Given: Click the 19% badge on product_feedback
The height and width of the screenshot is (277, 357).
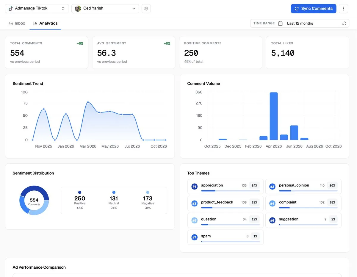Looking at the screenshot, I should click(254, 202).
